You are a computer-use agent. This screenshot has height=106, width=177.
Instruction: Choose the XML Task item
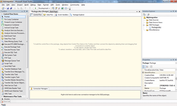point(13,94)
